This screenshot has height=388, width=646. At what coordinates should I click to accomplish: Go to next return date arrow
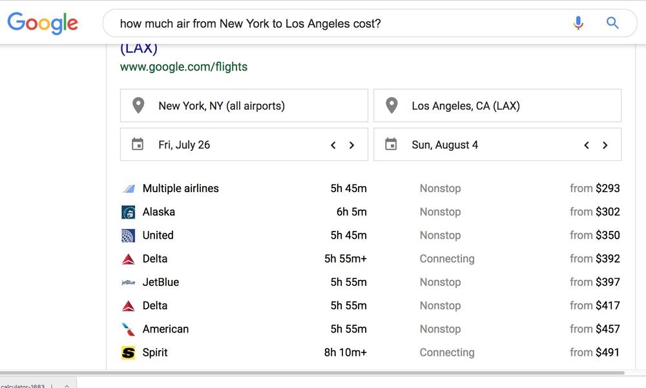(x=605, y=145)
